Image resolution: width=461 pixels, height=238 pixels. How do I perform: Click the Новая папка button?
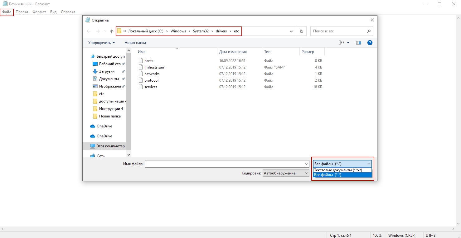click(x=135, y=43)
